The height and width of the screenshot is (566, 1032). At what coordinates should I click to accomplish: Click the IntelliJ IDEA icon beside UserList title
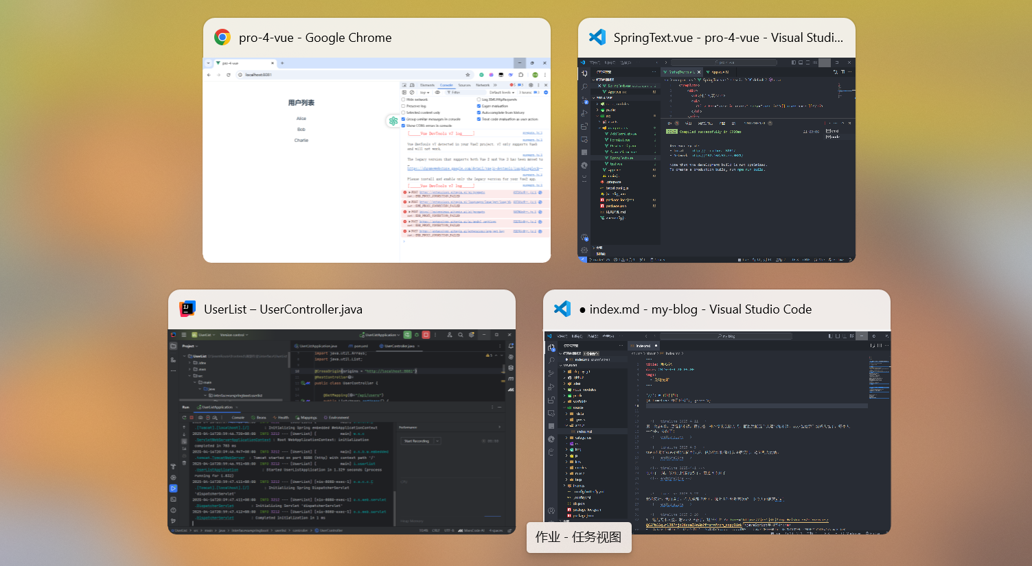(187, 309)
